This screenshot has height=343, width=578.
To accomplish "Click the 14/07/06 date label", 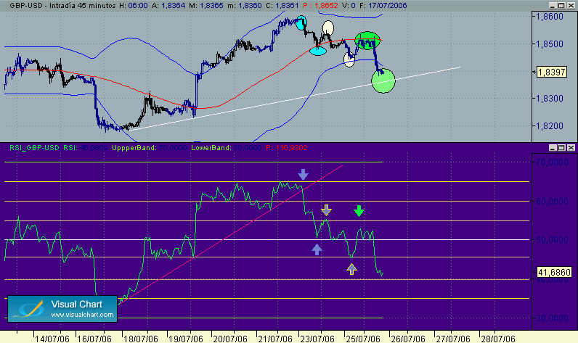I will tap(52, 339).
